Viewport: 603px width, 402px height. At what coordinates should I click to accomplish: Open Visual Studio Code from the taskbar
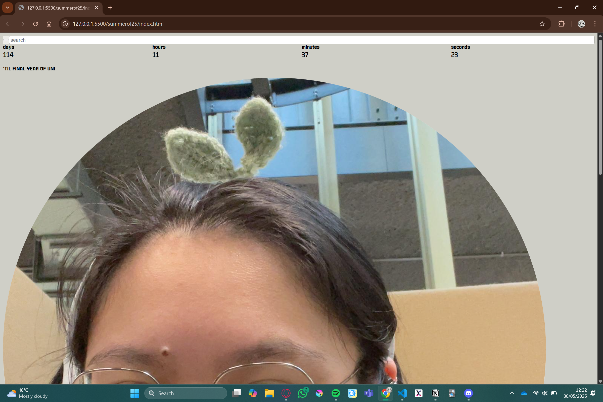click(402, 393)
